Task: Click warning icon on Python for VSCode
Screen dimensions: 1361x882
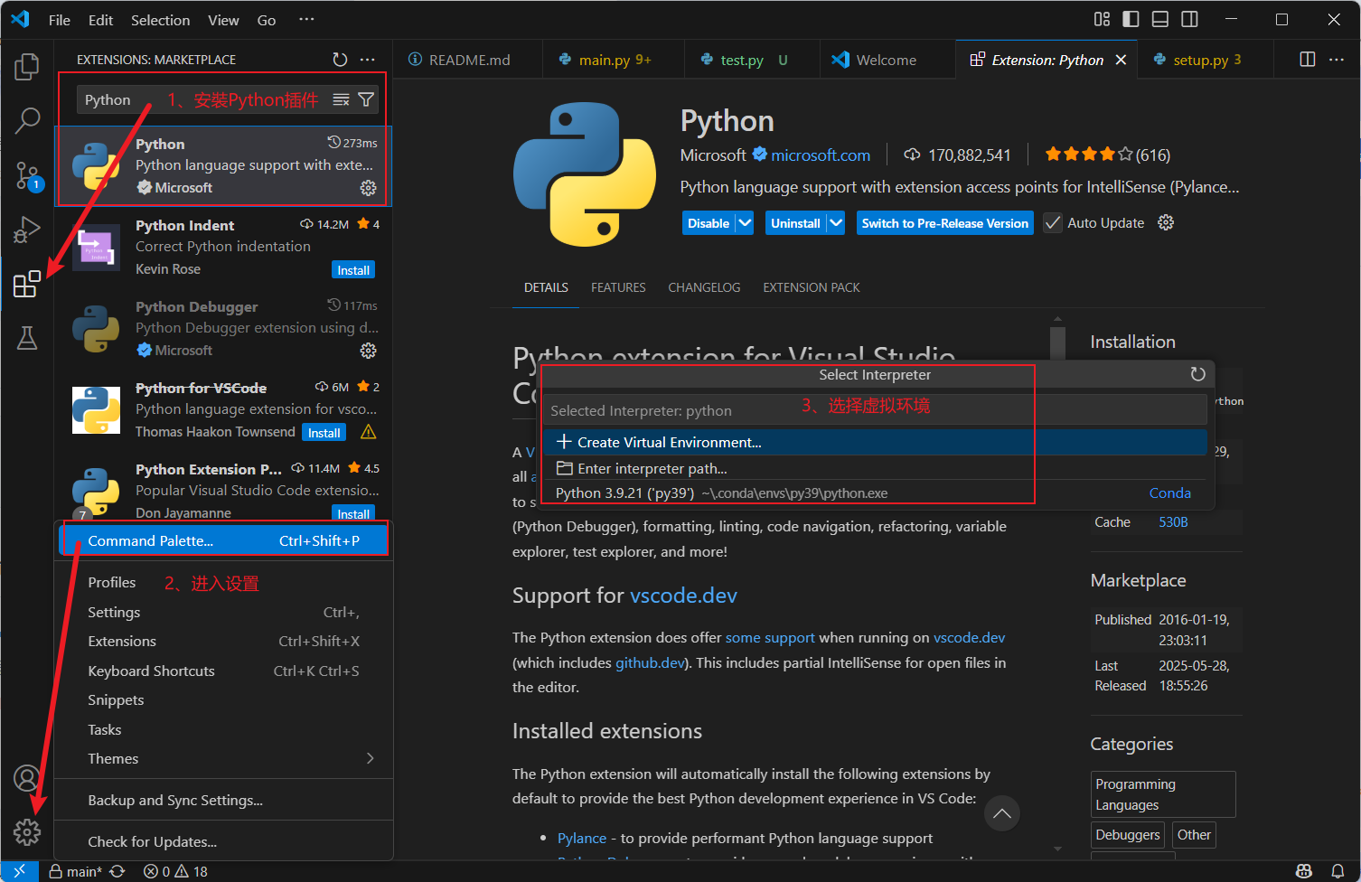Action: [368, 432]
